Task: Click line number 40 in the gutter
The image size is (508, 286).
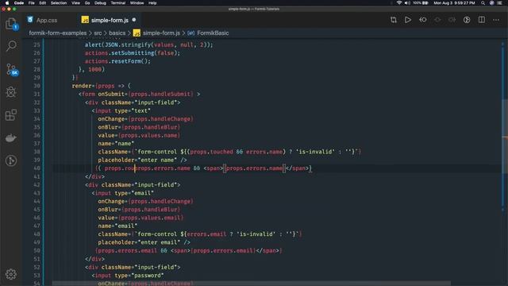Action: [37, 168]
